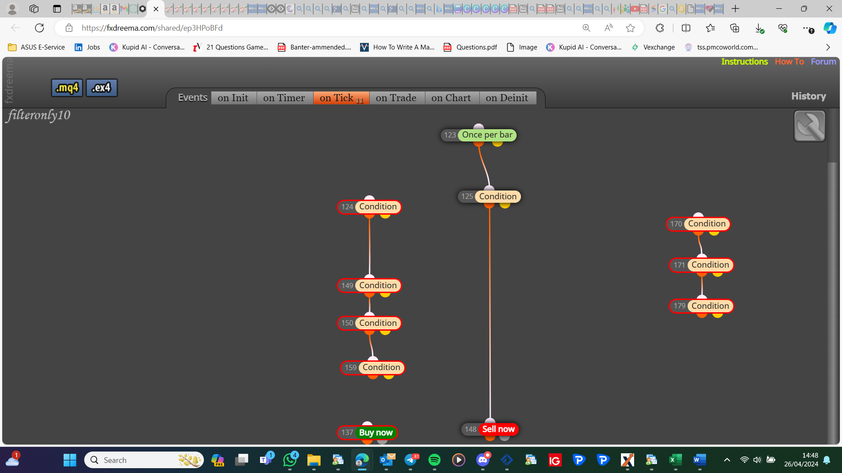Toggle Read aloud in address bar
This screenshot has height=473, width=842.
coord(608,28)
